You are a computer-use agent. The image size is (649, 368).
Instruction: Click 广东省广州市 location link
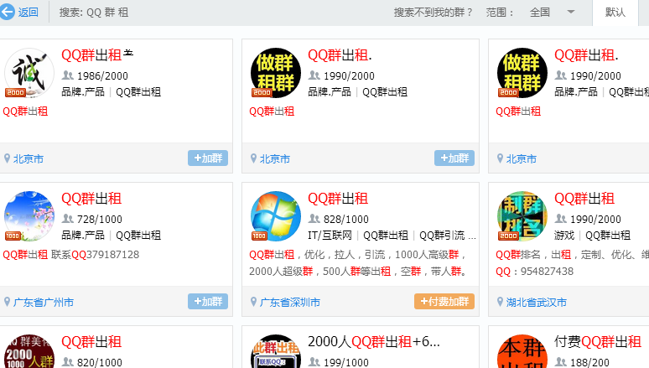(44, 302)
